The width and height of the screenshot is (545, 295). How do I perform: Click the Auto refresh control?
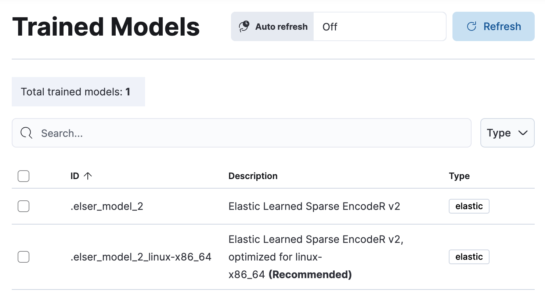pos(272,26)
